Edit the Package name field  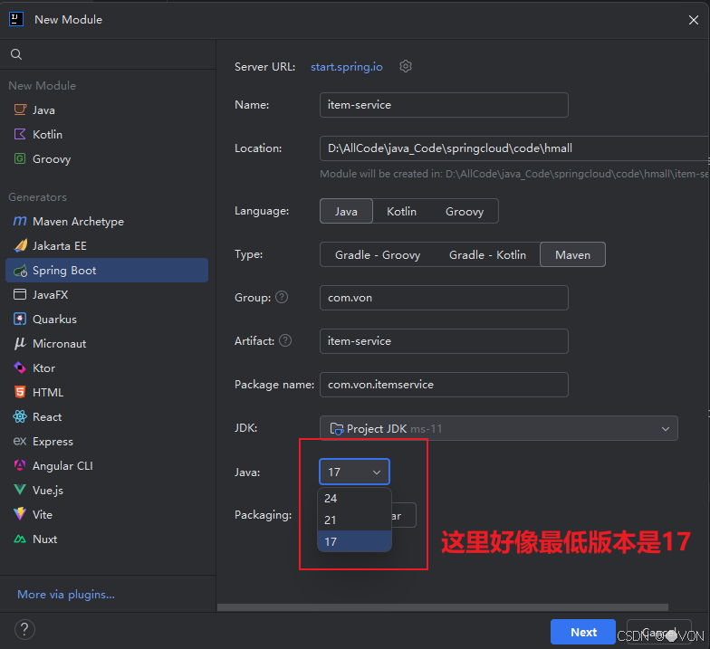[x=444, y=385]
